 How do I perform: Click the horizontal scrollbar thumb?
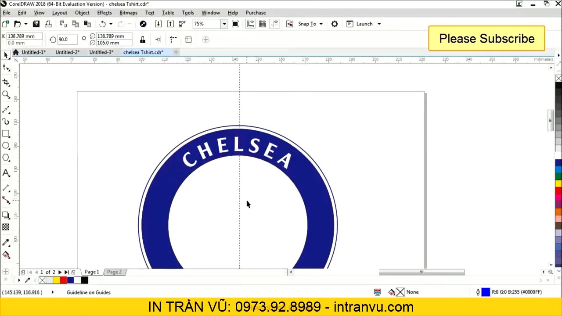(421, 272)
